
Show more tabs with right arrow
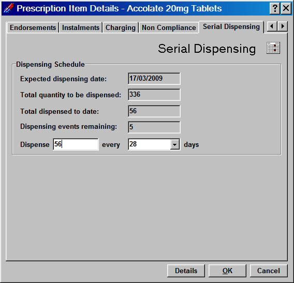click(x=283, y=26)
